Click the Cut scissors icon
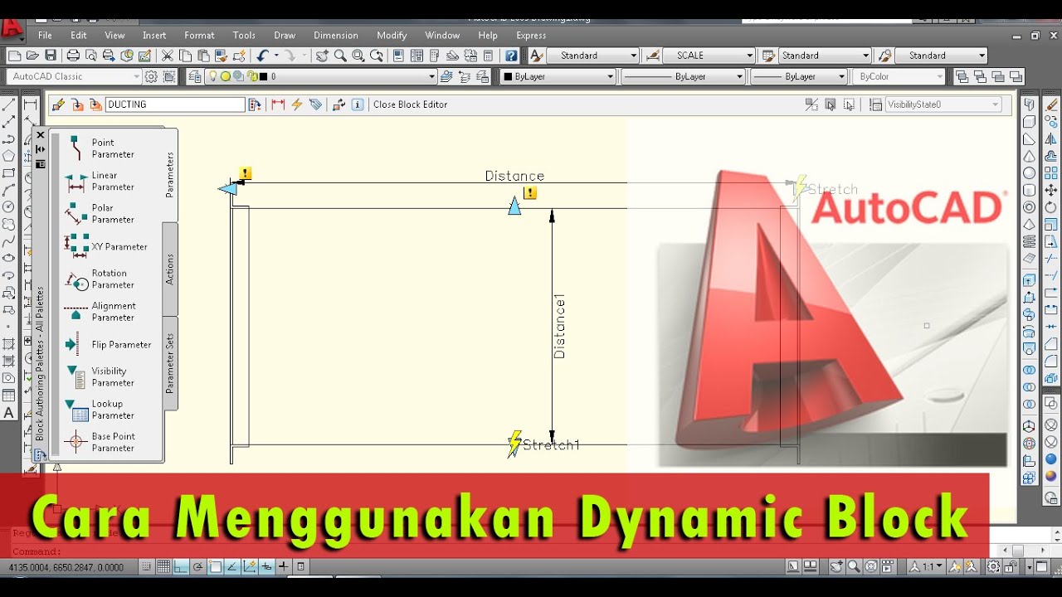 click(x=167, y=56)
